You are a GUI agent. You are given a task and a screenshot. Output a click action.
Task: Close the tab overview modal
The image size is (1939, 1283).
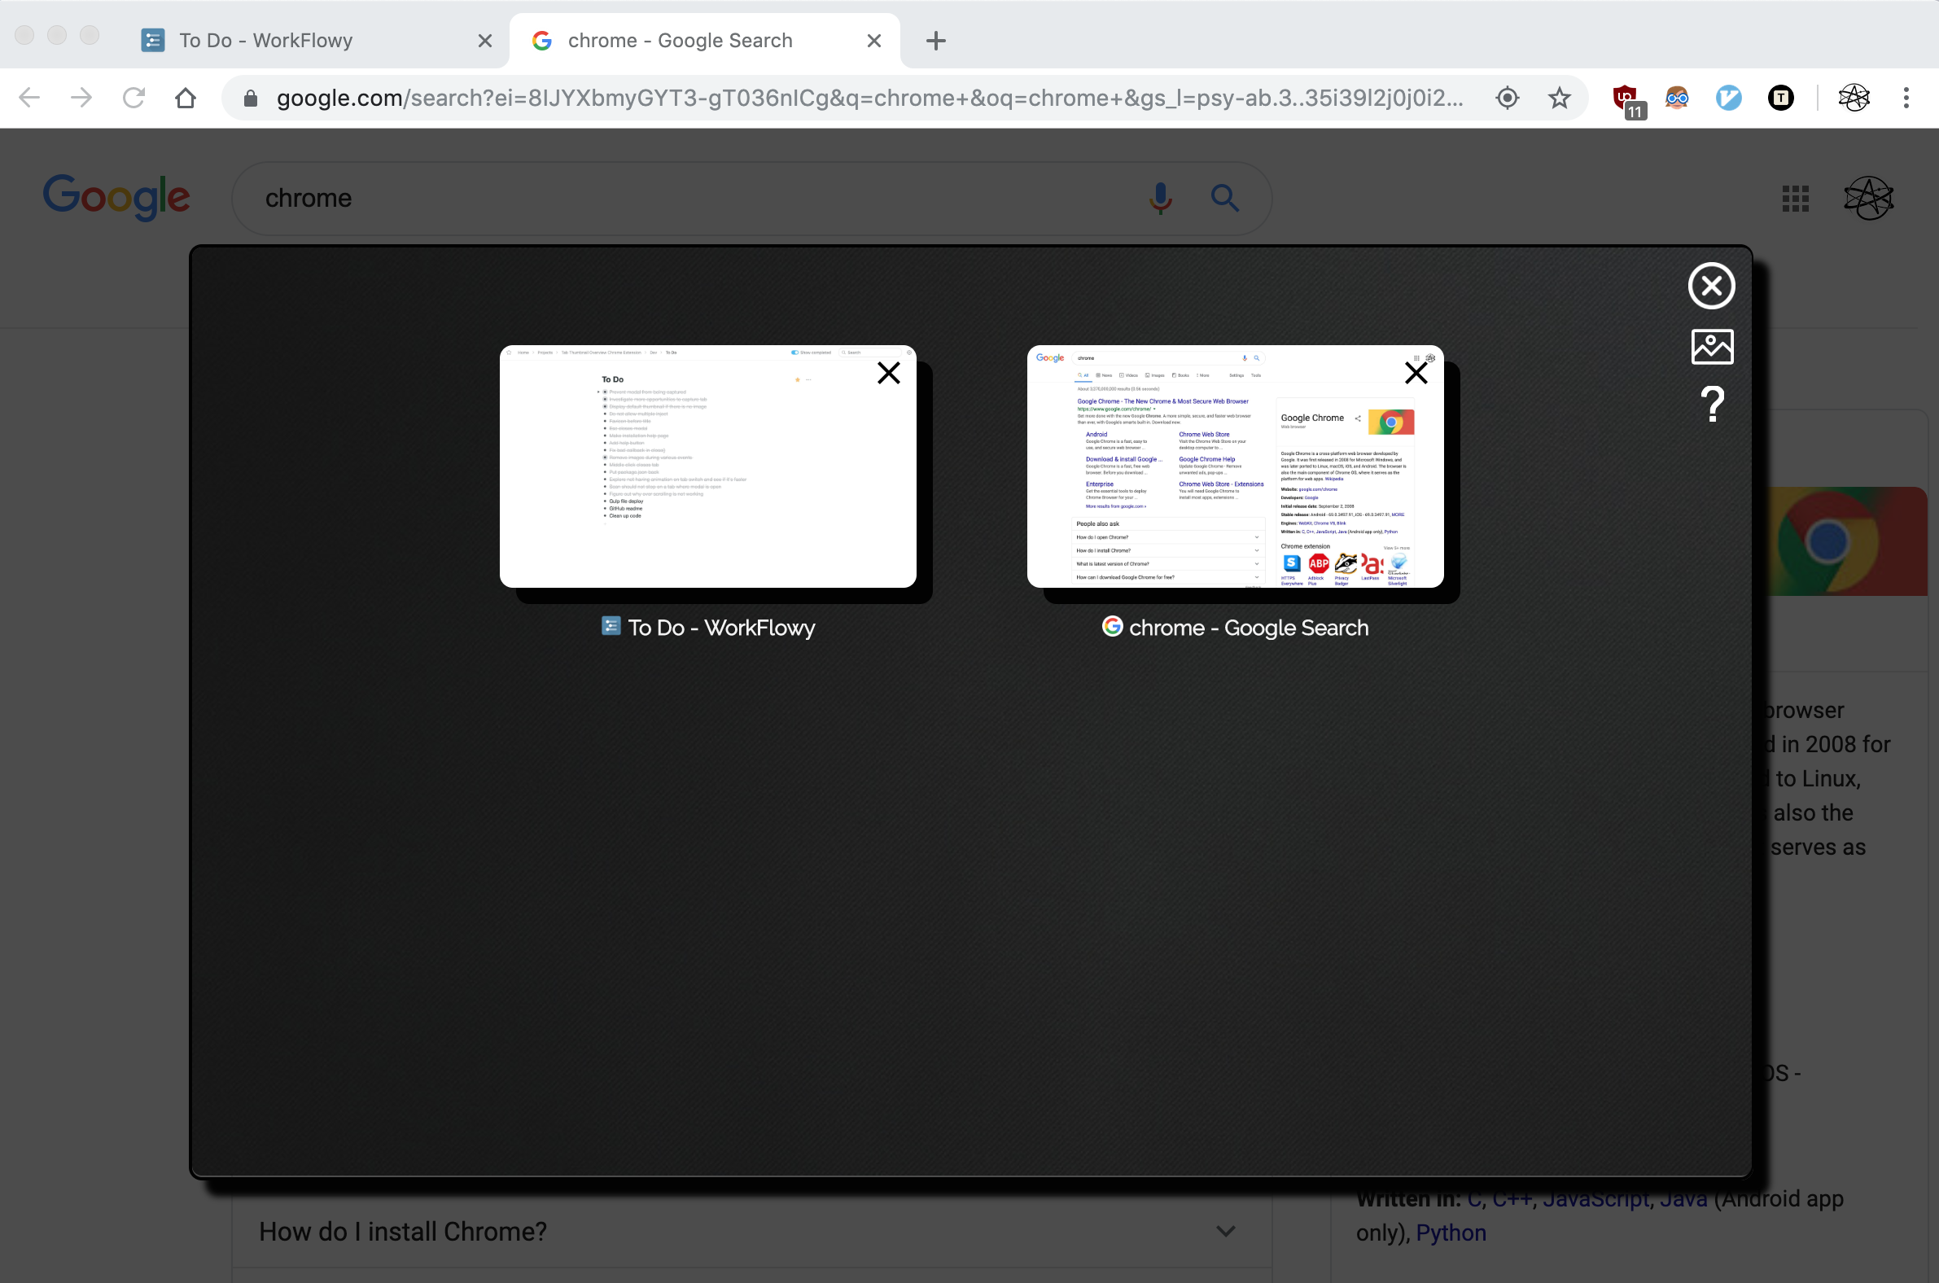1711,287
